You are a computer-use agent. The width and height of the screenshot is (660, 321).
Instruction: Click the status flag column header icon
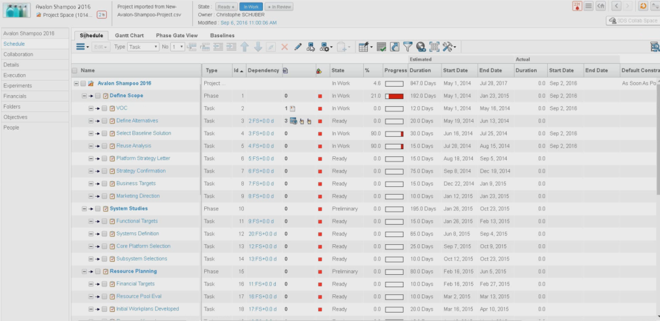319,71
